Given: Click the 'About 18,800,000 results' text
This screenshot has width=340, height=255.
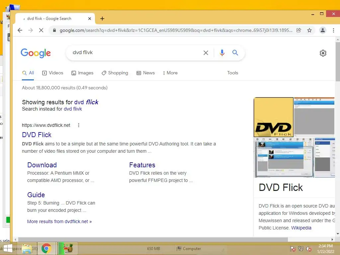Looking at the screenshot, I should (x=65, y=88).
